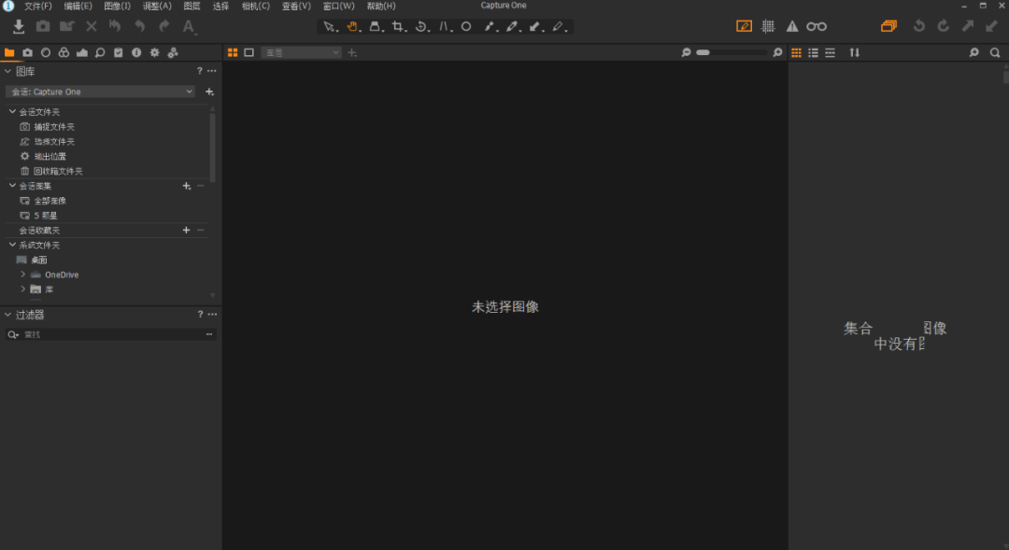Viewport: 1009px width, 550px height.
Task: Switch browser to list view
Action: 814,52
